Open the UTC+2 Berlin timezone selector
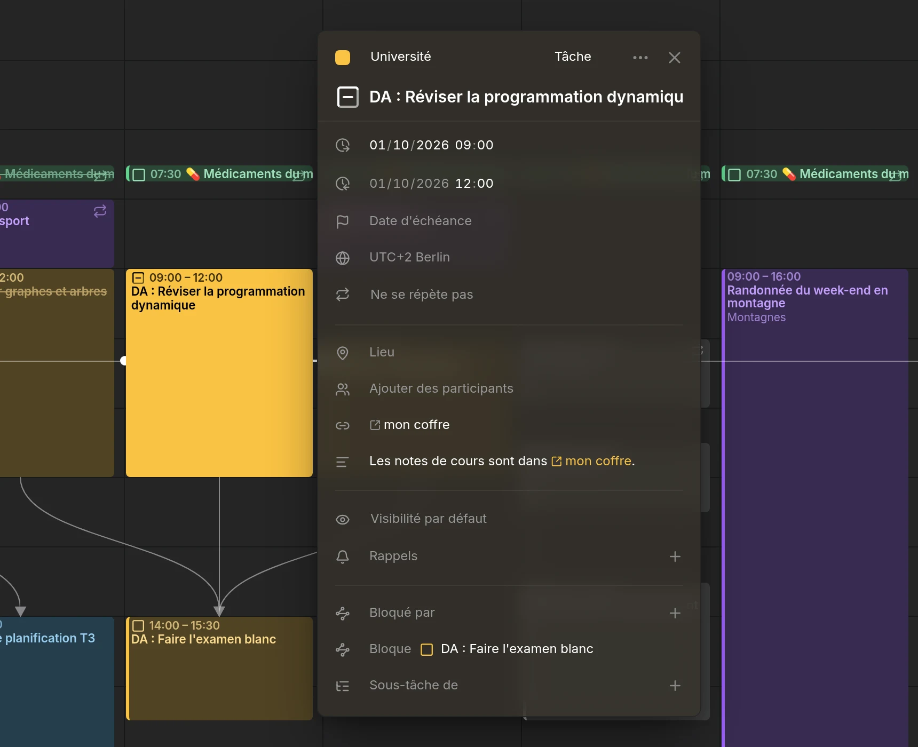 pyautogui.click(x=409, y=257)
